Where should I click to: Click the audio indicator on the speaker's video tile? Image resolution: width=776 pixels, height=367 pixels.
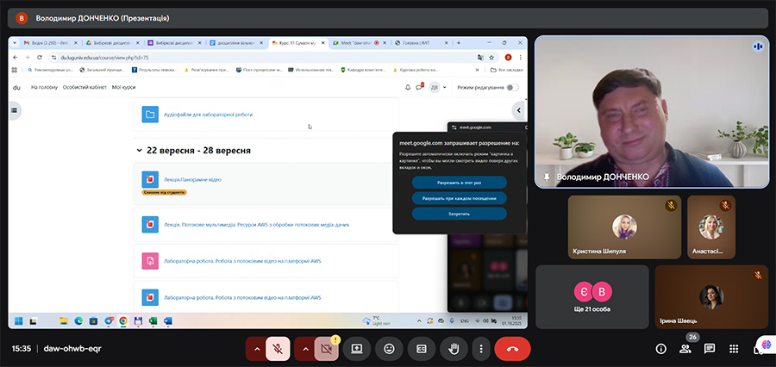click(x=758, y=47)
